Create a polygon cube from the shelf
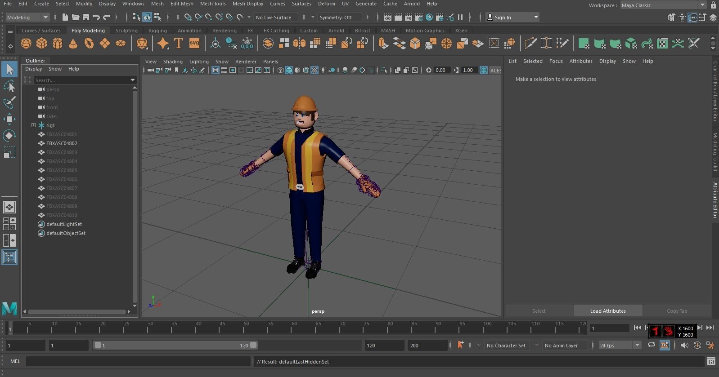The width and height of the screenshot is (719, 377). pyautogui.click(x=42, y=43)
